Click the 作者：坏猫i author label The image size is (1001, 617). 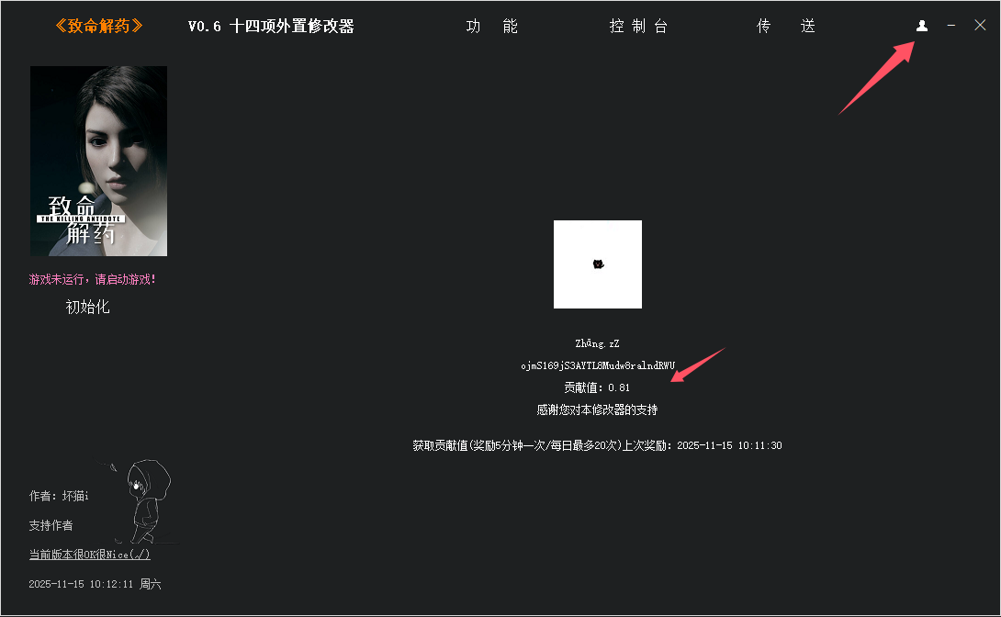[59, 496]
